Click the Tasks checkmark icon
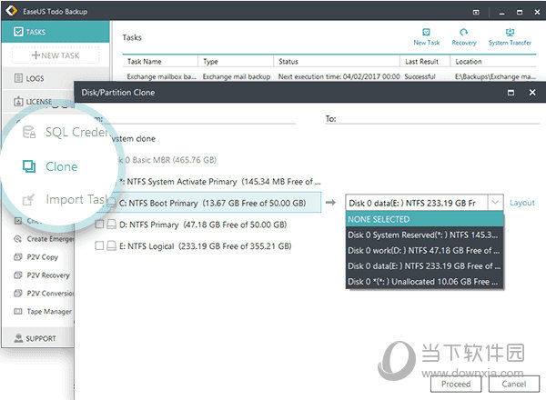The width and height of the screenshot is (546, 400). pos(18,32)
